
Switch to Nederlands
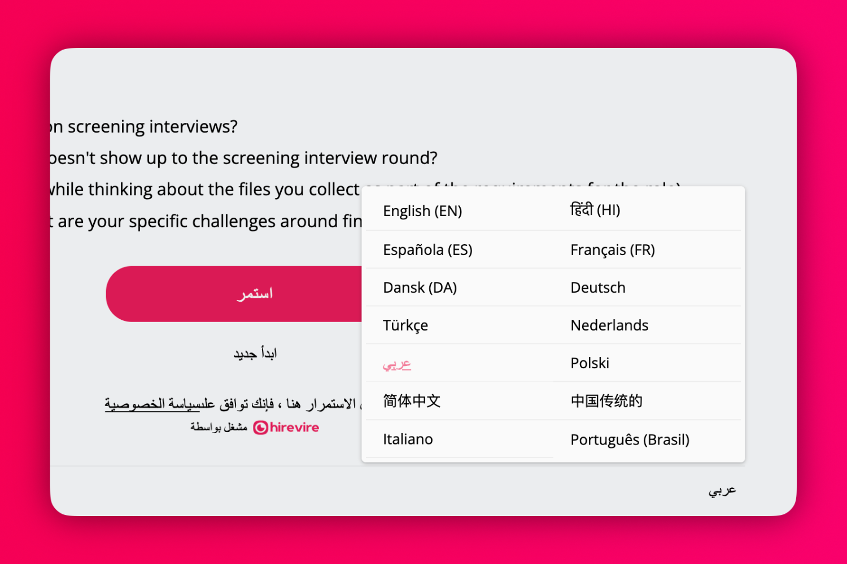(x=609, y=325)
